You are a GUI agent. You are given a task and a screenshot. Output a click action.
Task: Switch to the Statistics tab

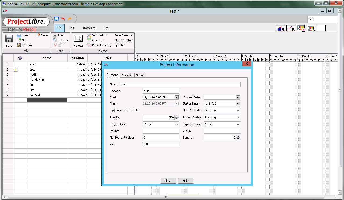tap(127, 75)
